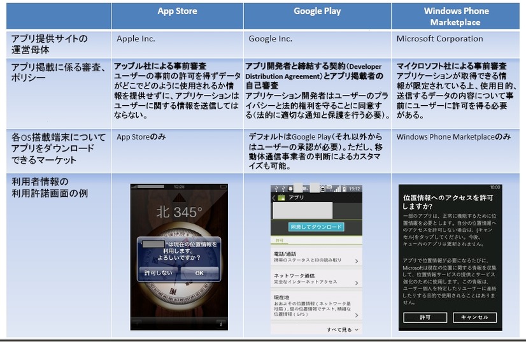Select the Windows Phone Marketplace header
Image resolution: width=526 pixels, height=342 pixels.
click(x=455, y=17)
